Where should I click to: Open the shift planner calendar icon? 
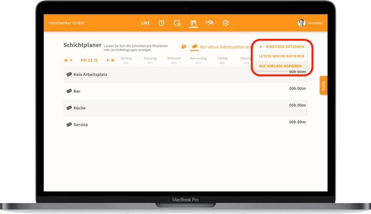[x=193, y=23]
